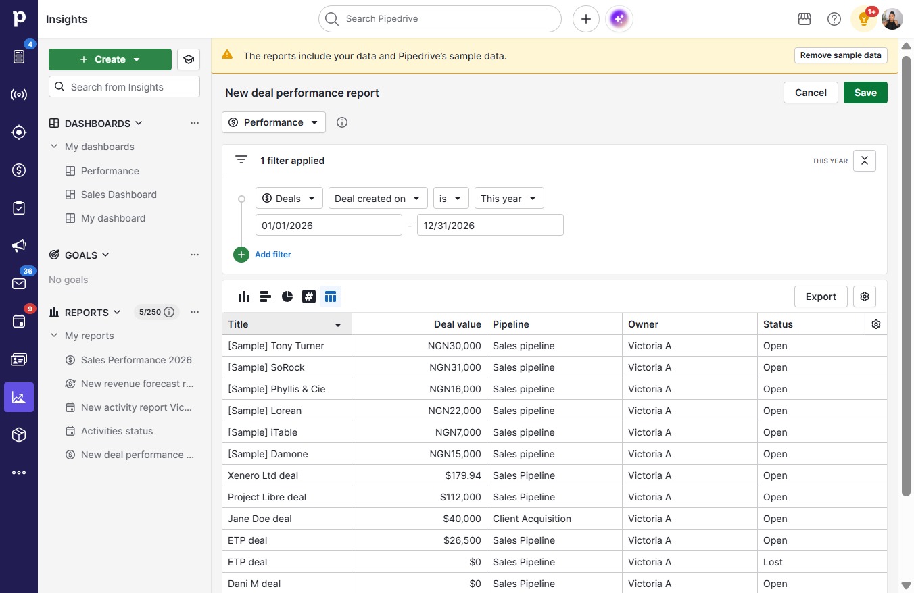
Task: Collapse the Reports section
Action: [117, 312]
